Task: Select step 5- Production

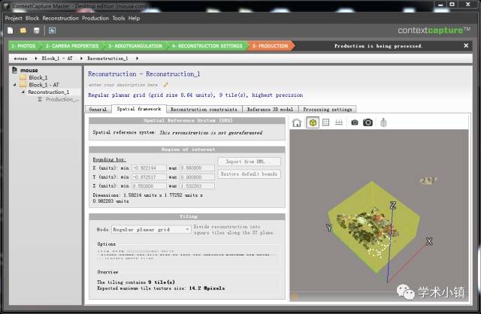Action: (271, 46)
